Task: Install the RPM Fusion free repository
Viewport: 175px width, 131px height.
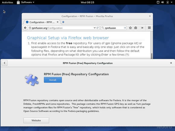Action: pyautogui.click(x=53, y=80)
